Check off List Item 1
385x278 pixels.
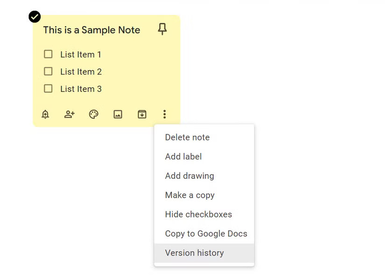48,54
